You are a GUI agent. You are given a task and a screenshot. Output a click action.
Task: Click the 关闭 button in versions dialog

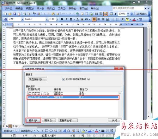114,120
